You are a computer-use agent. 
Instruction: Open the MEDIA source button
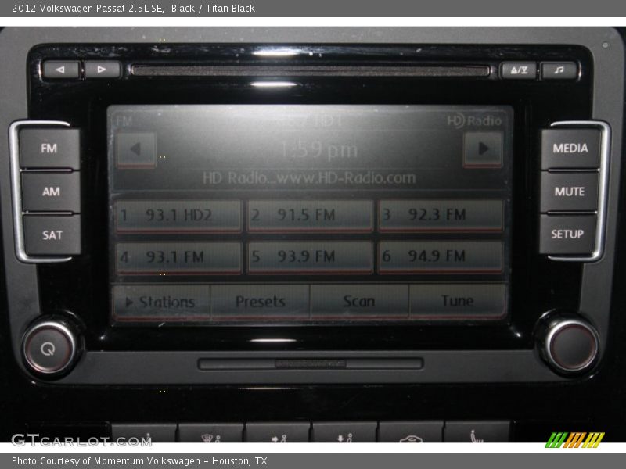click(x=570, y=149)
